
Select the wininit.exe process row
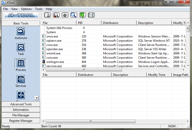point(114,53)
